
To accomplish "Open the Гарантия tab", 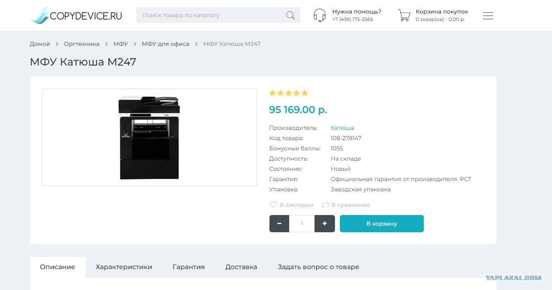I will (x=188, y=267).
